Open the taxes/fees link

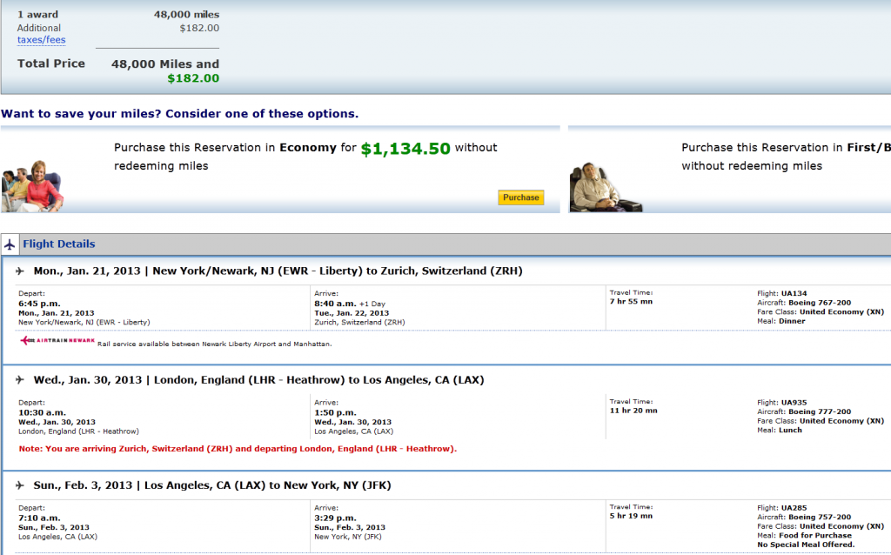[x=42, y=40]
